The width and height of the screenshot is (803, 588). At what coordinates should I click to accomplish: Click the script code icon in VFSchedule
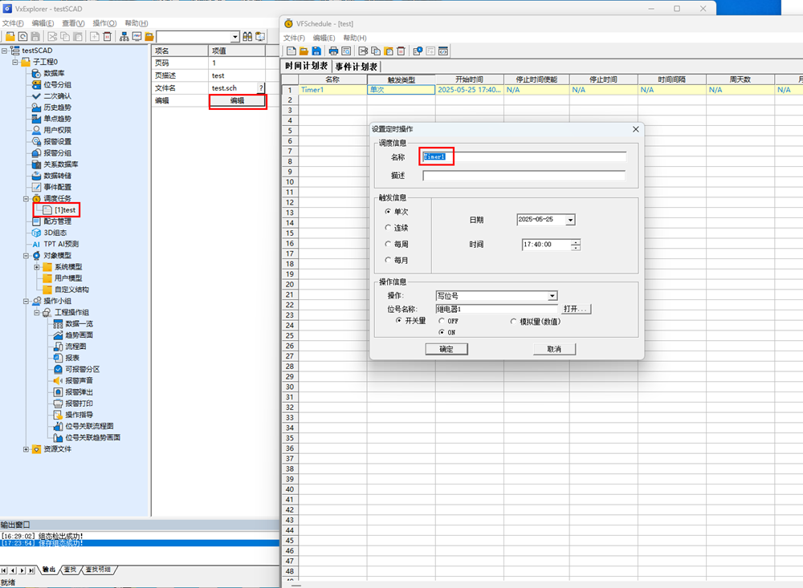point(443,51)
